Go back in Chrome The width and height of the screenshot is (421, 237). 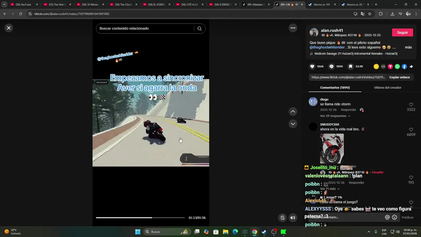tap(5, 14)
